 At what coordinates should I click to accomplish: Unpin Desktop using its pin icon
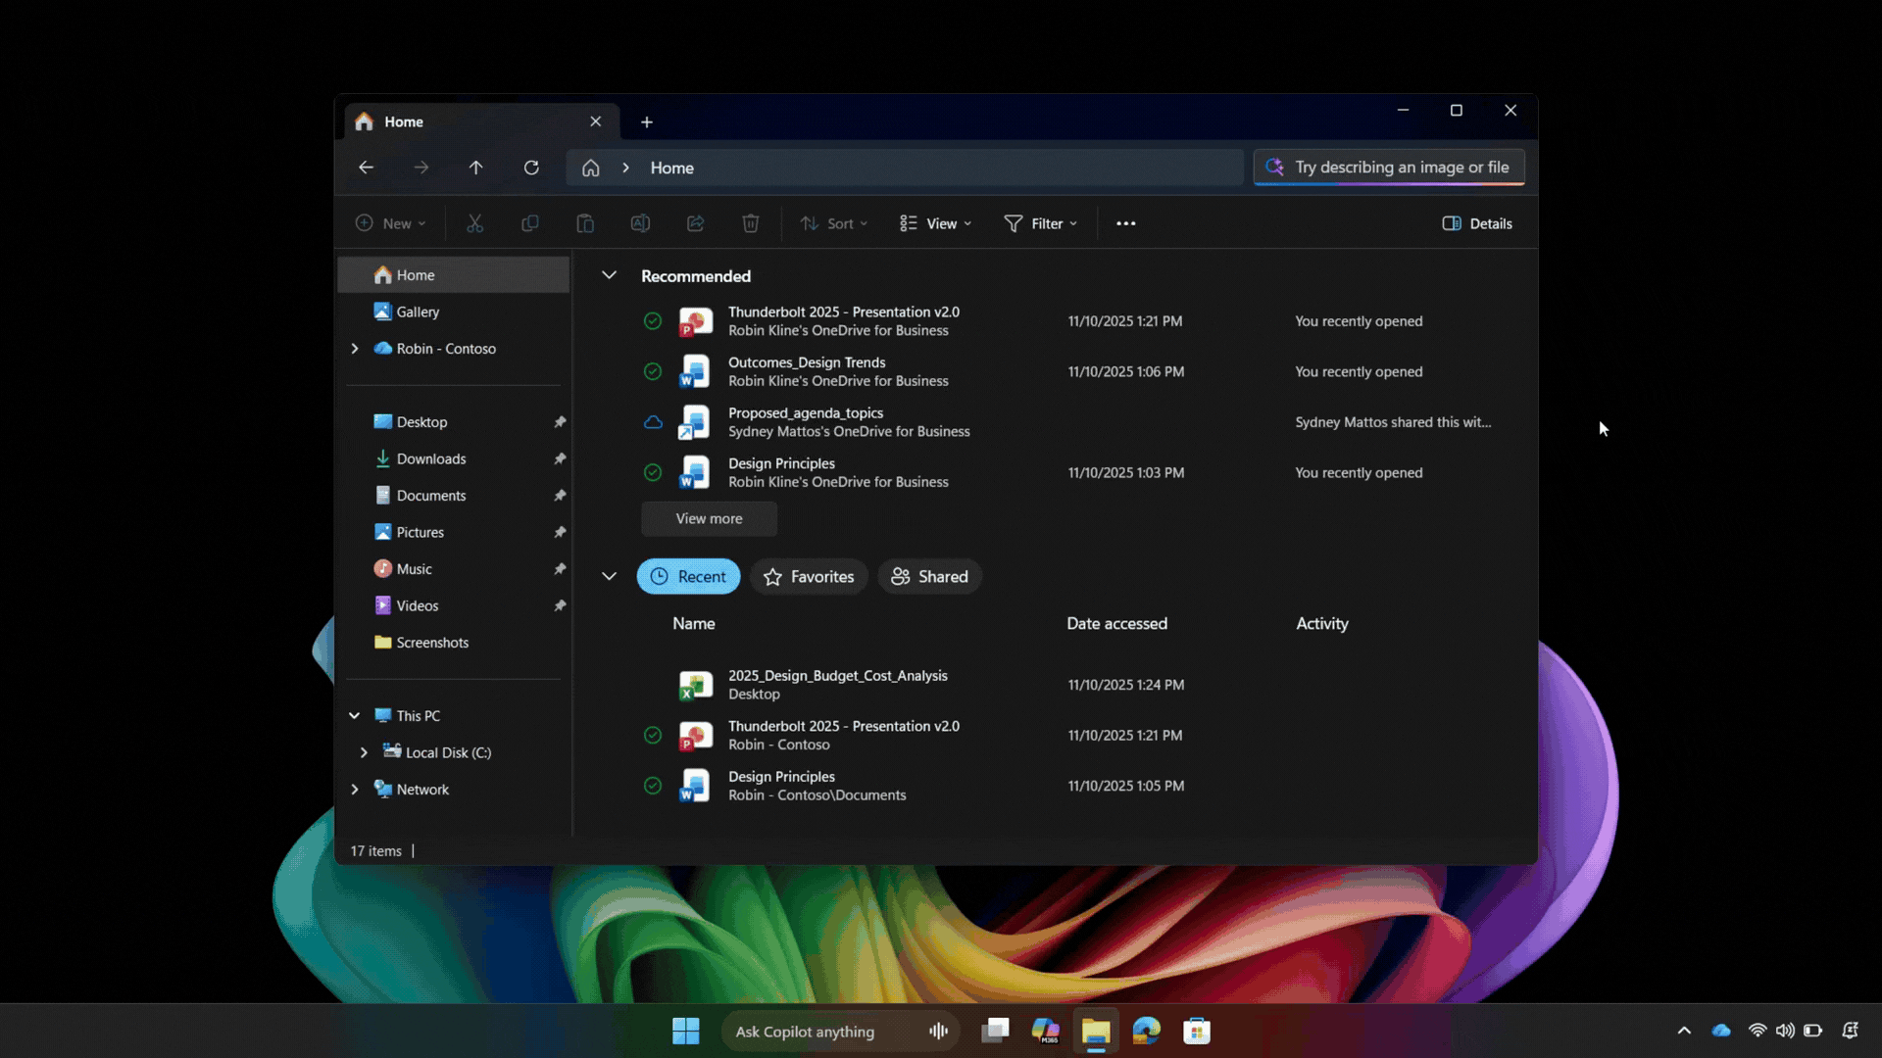point(560,422)
